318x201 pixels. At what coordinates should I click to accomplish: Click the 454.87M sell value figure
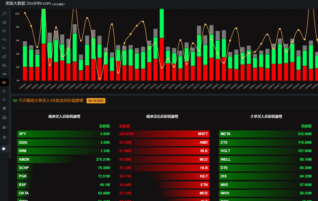126,134
